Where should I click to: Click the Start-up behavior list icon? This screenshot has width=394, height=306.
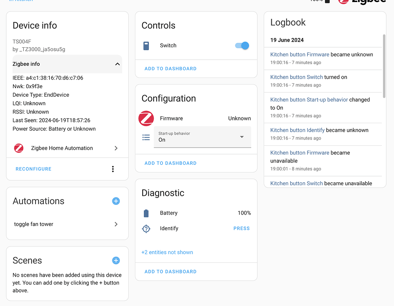[x=146, y=137]
